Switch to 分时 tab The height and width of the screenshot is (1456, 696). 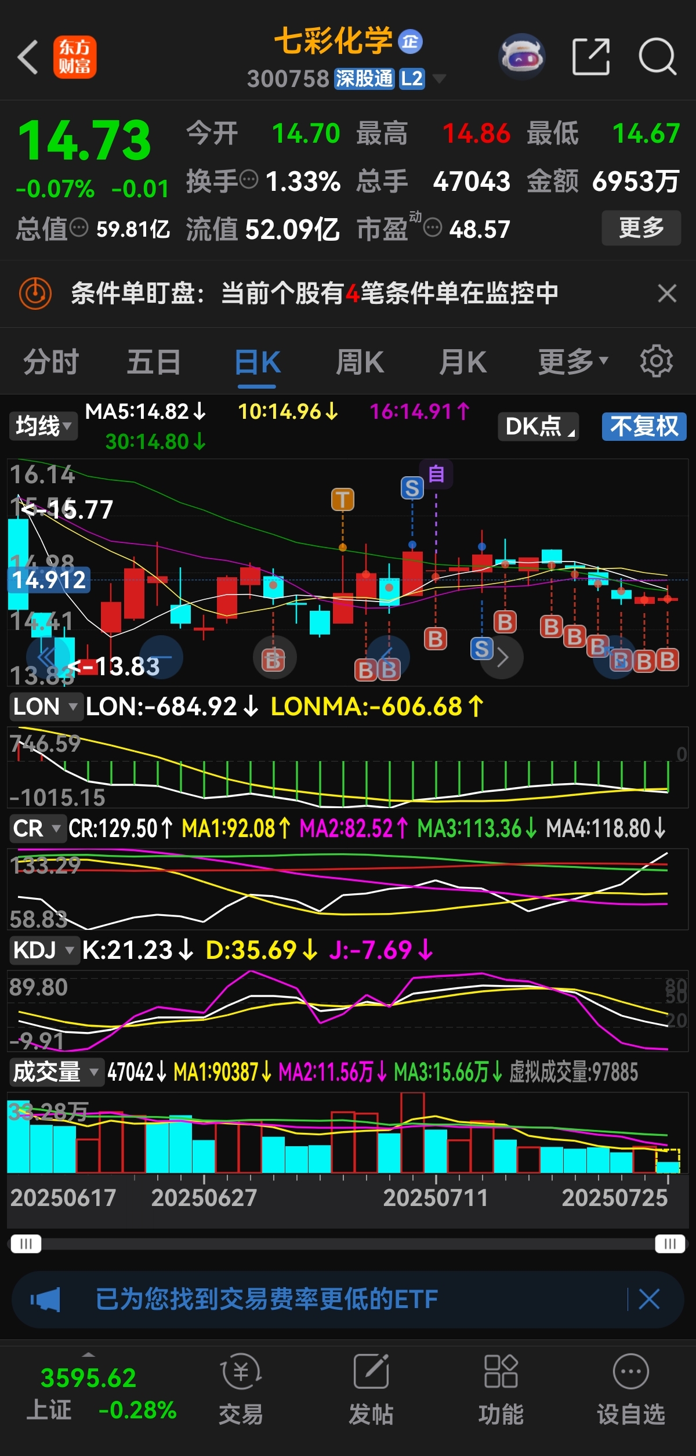51,362
